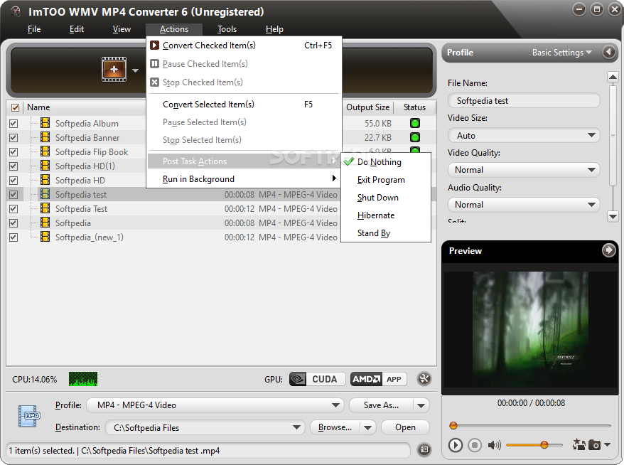Select Stand By post task action

[386, 233]
